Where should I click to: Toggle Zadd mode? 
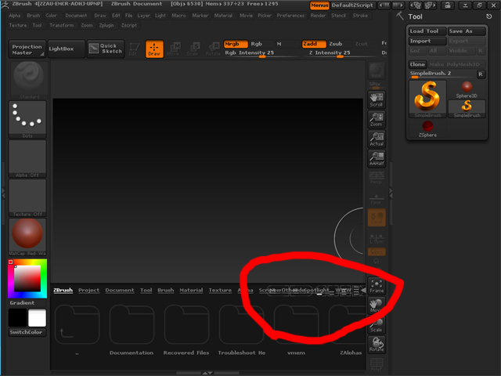[314, 44]
